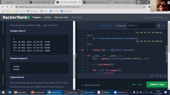Click the microphone tray icon

[134, 92]
